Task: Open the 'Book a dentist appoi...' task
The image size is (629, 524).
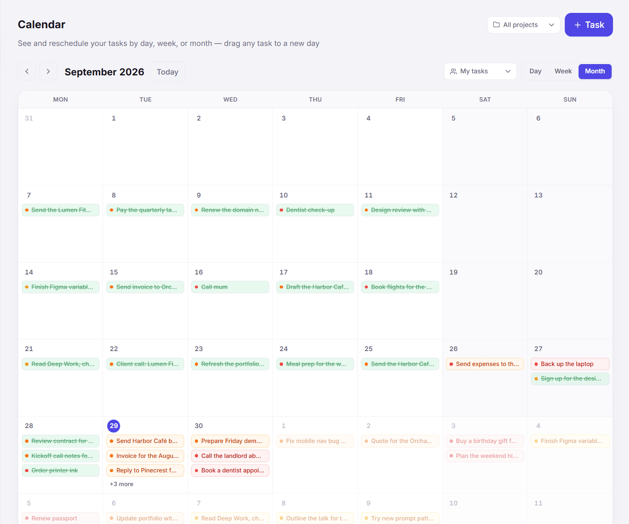Action: click(x=230, y=470)
